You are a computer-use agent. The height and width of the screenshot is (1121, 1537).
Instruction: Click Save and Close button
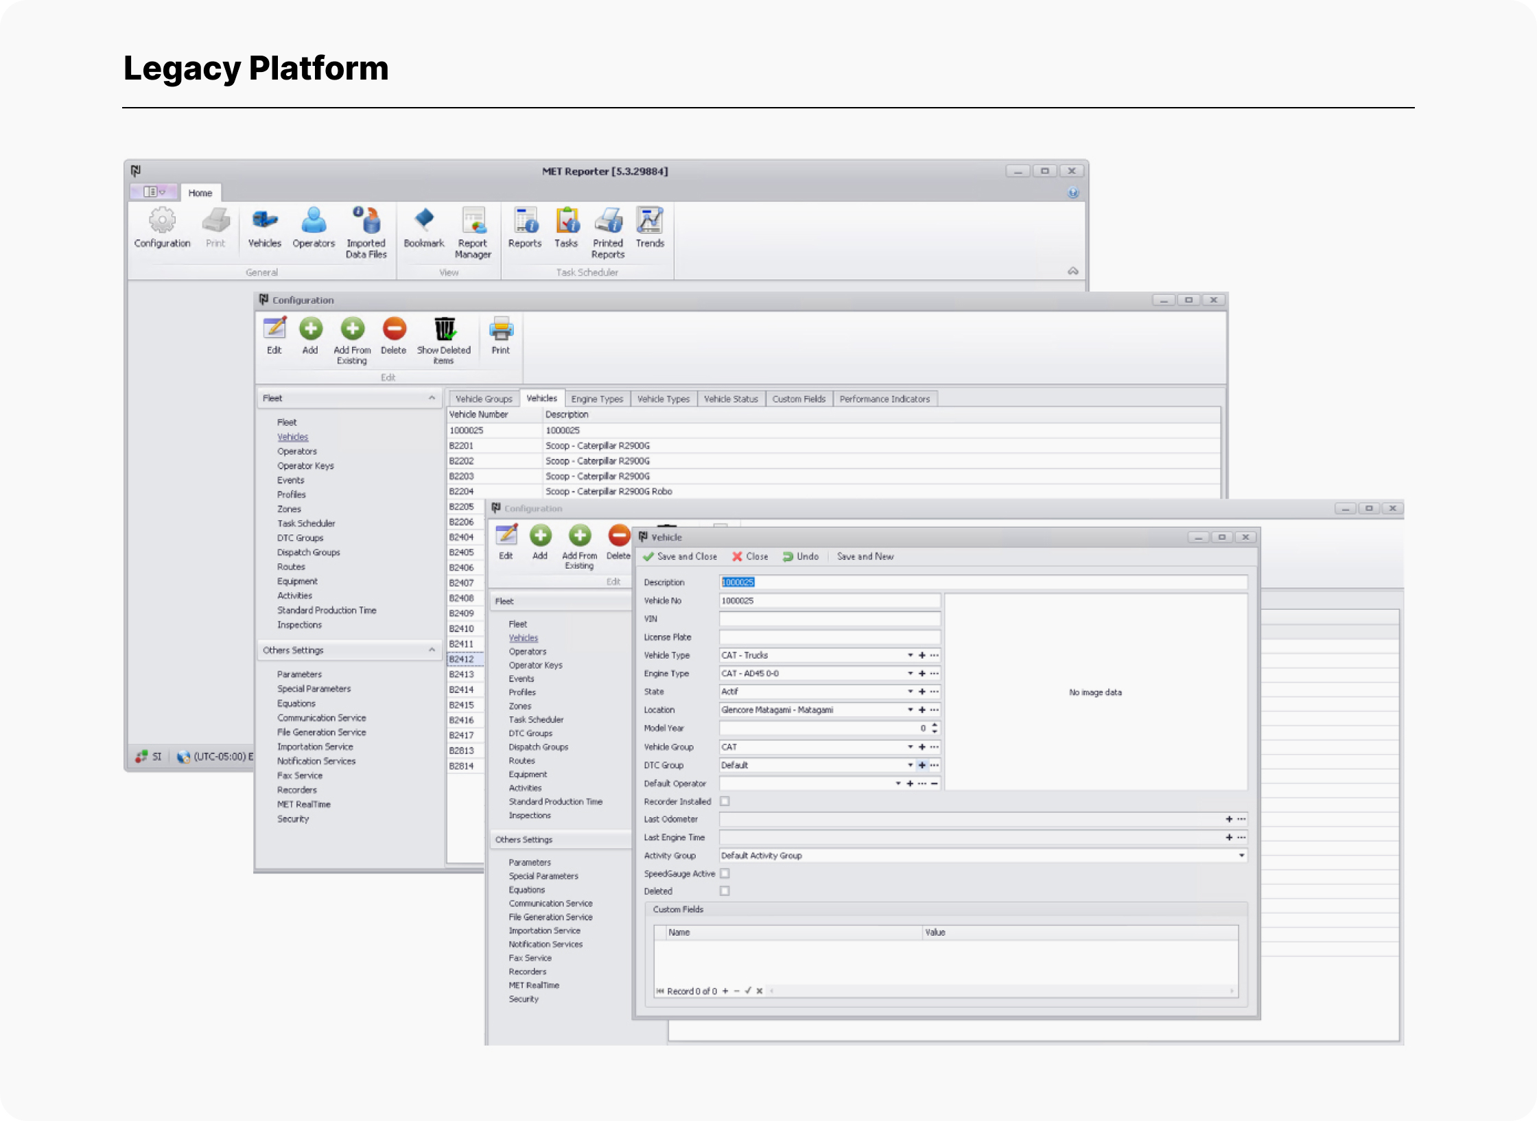coord(680,556)
